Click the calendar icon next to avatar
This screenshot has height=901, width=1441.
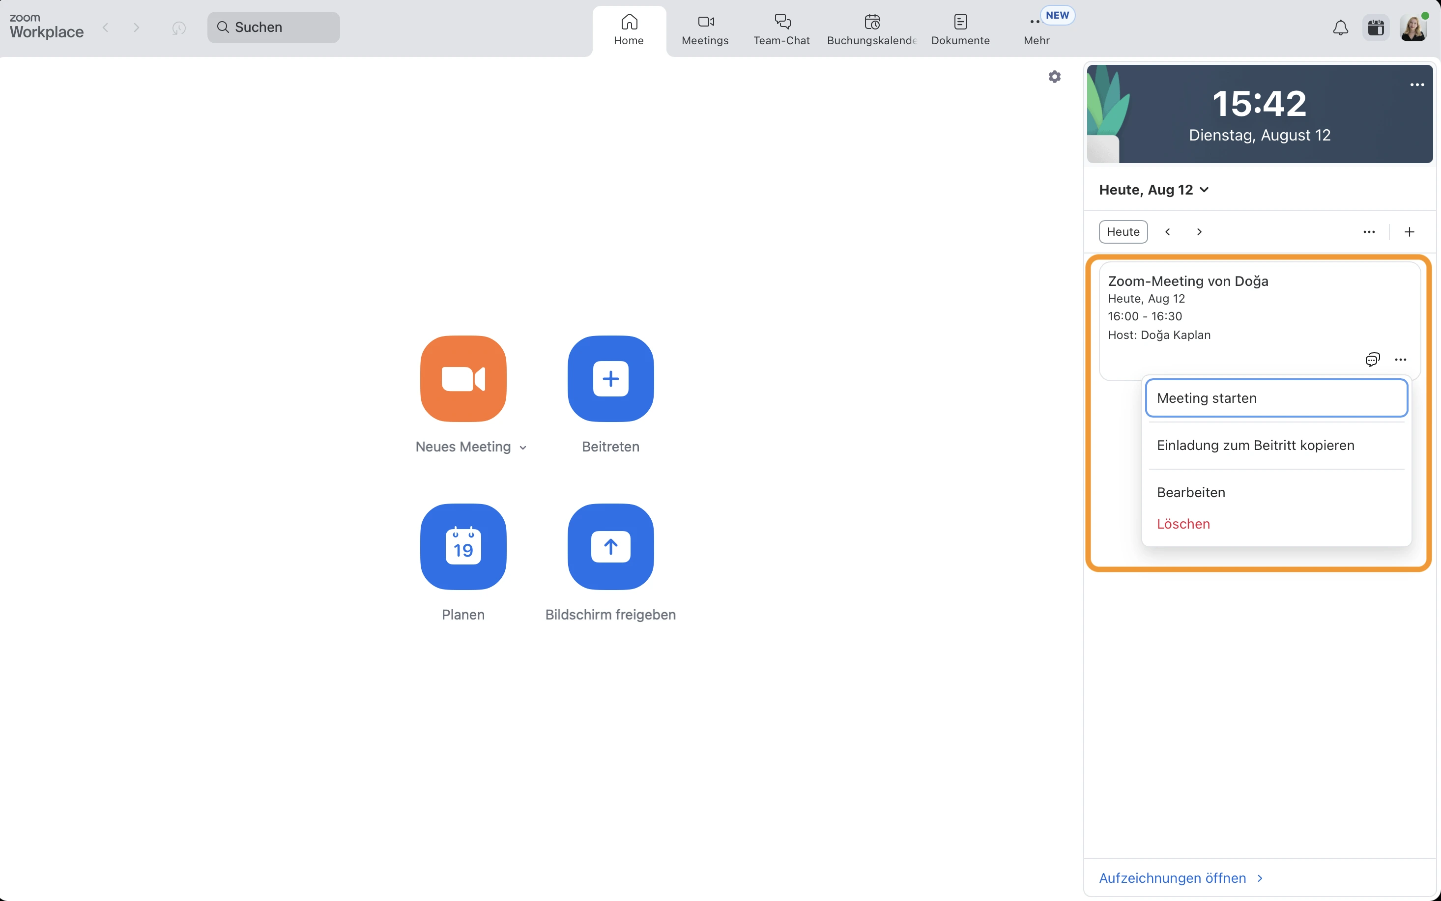pos(1376,28)
